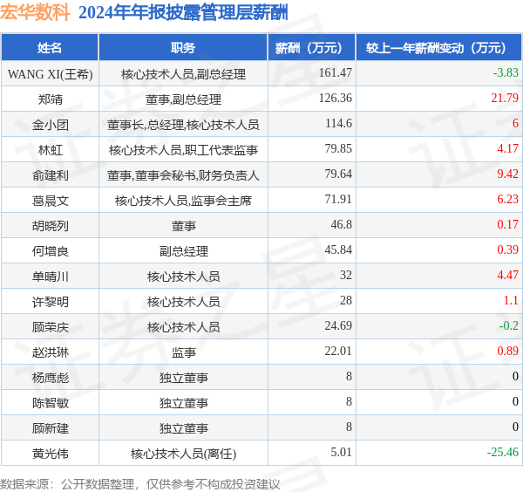Click 核心技术人员,副总经理 position cell

pyautogui.click(x=183, y=74)
